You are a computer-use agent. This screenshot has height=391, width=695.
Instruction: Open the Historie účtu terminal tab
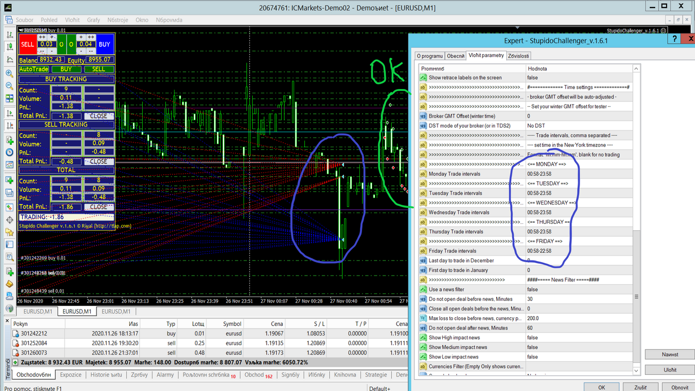(106, 375)
